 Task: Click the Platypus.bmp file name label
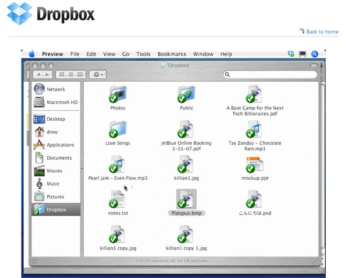(186, 213)
